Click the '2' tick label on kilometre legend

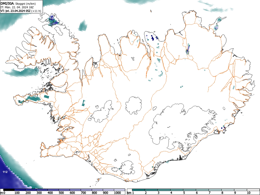(146, 193)
